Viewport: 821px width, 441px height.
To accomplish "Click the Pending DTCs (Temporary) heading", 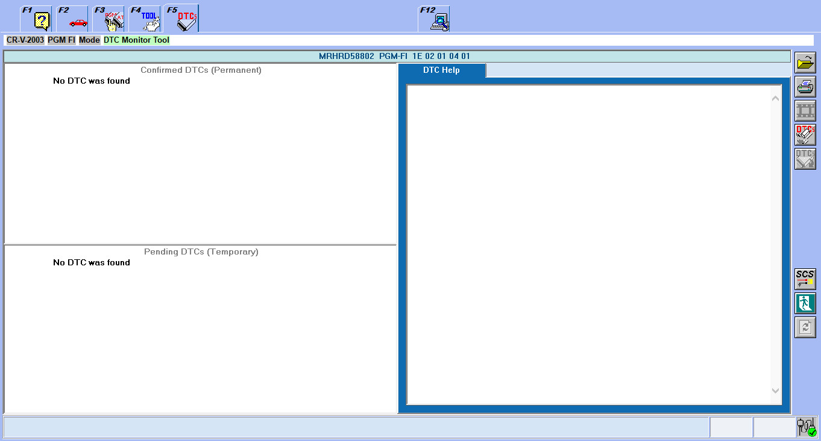I will click(x=201, y=251).
